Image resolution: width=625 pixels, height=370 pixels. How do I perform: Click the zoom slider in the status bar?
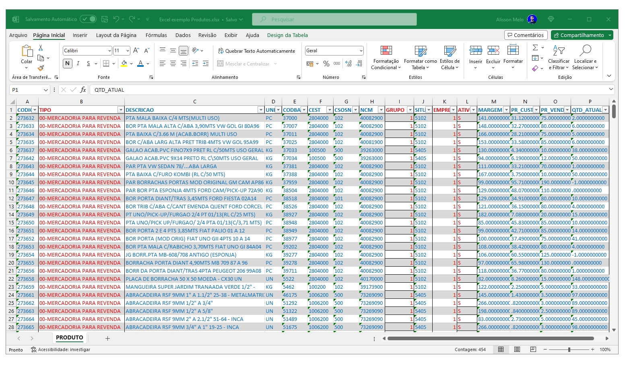[x=569, y=349]
